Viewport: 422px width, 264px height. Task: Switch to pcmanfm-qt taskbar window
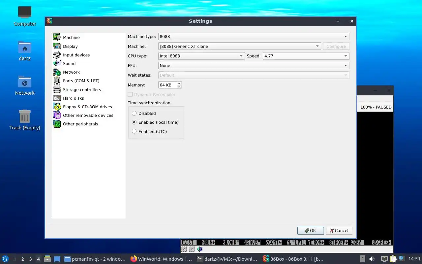95,259
